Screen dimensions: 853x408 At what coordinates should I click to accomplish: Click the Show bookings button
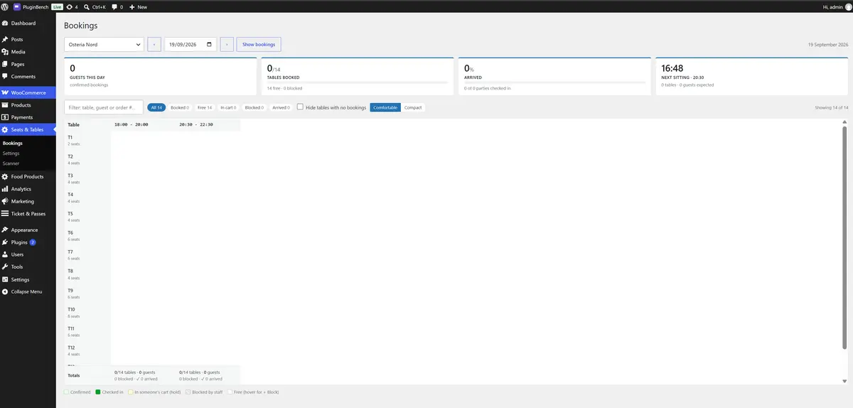(259, 44)
